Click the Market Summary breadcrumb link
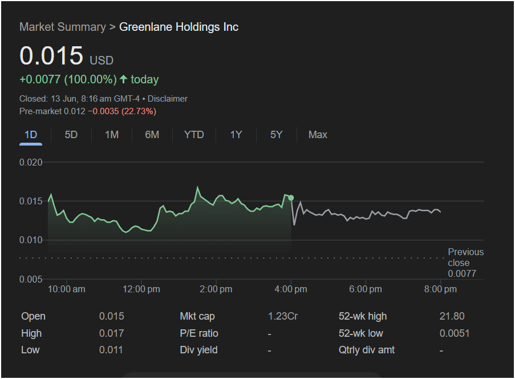This screenshot has height=379, width=515. click(x=63, y=27)
